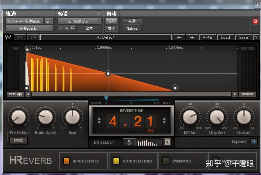
Task: Click the Save preset menu button
Action: tap(243, 37)
